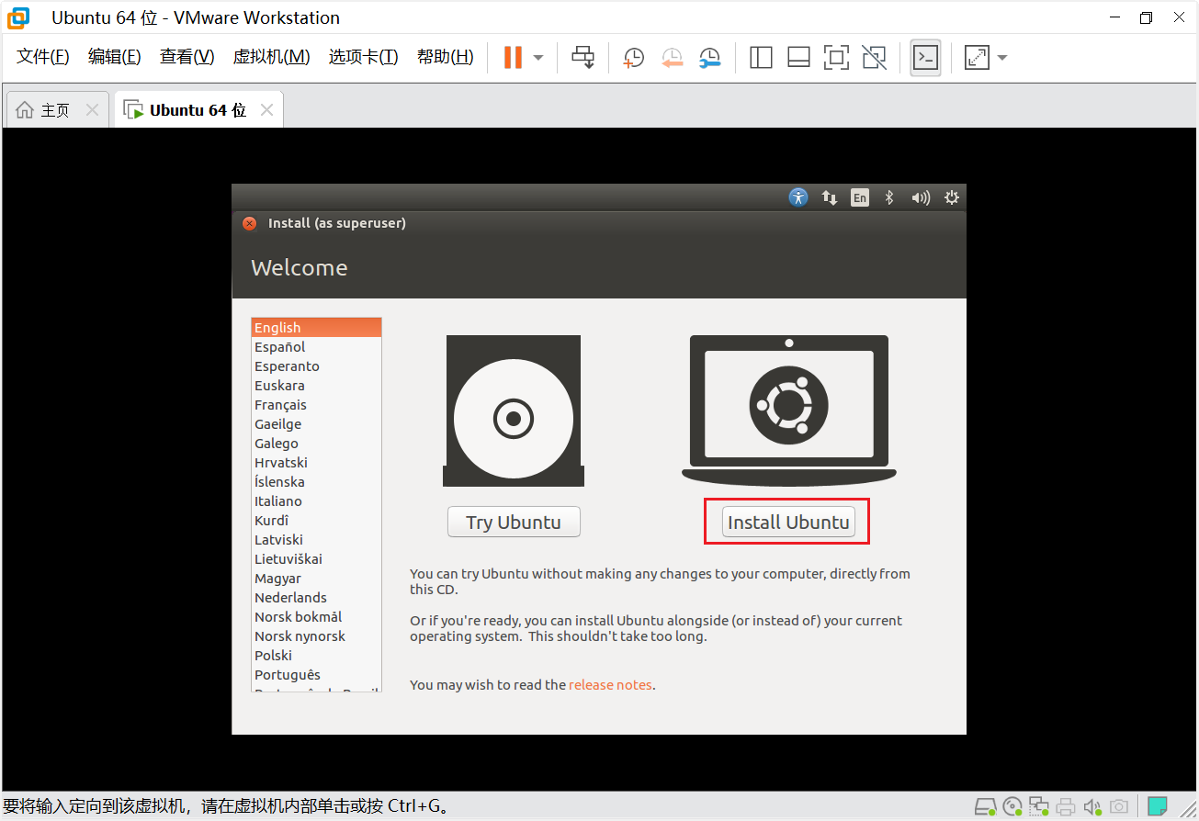Viewport: 1199px width, 821px height.
Task: Select Esperanto in the language list
Action: pyautogui.click(x=316, y=366)
